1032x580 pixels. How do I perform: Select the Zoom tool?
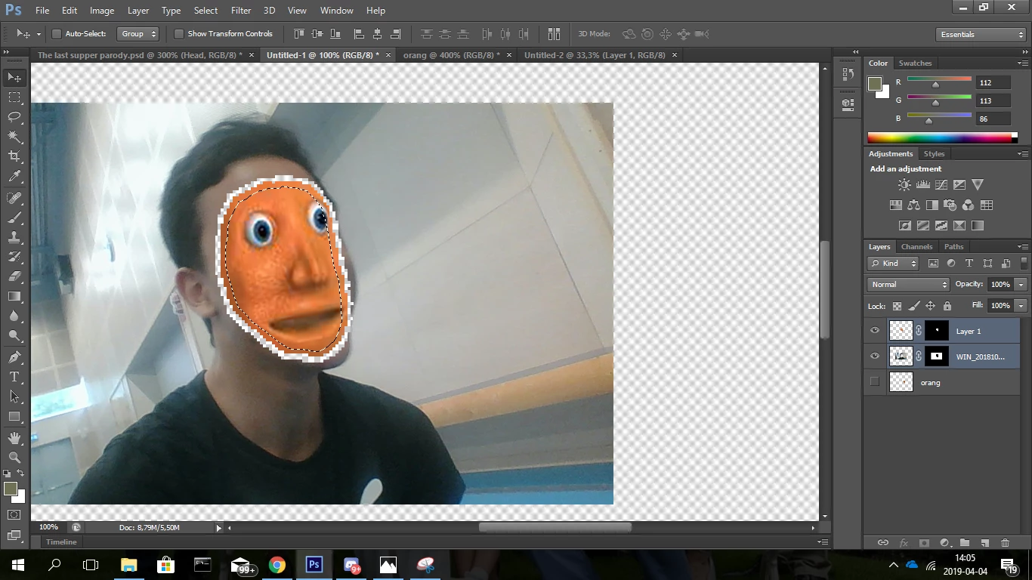(14, 457)
